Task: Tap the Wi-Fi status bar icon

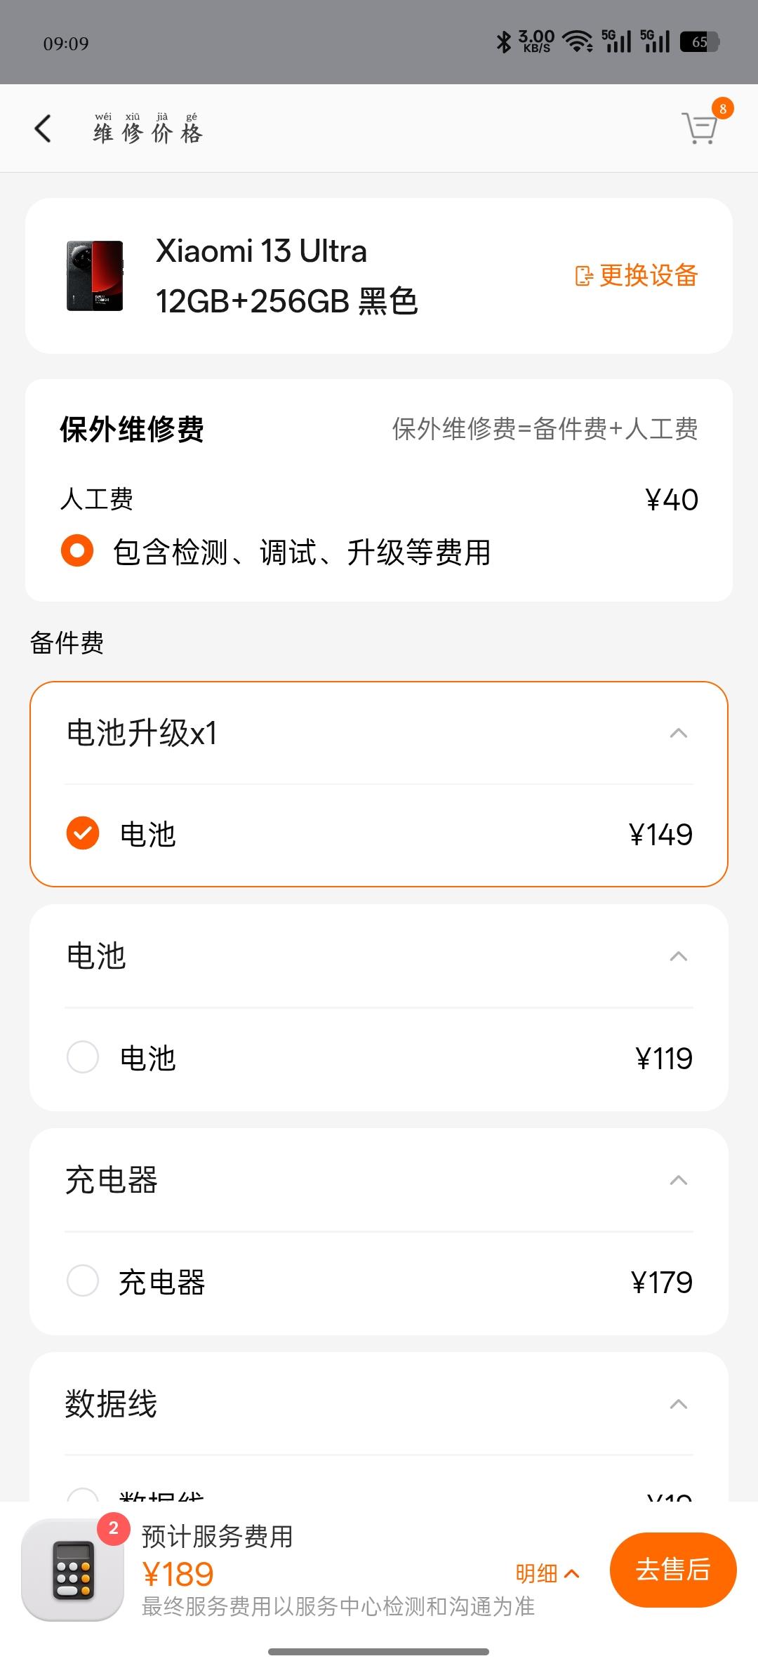Action: click(x=578, y=42)
